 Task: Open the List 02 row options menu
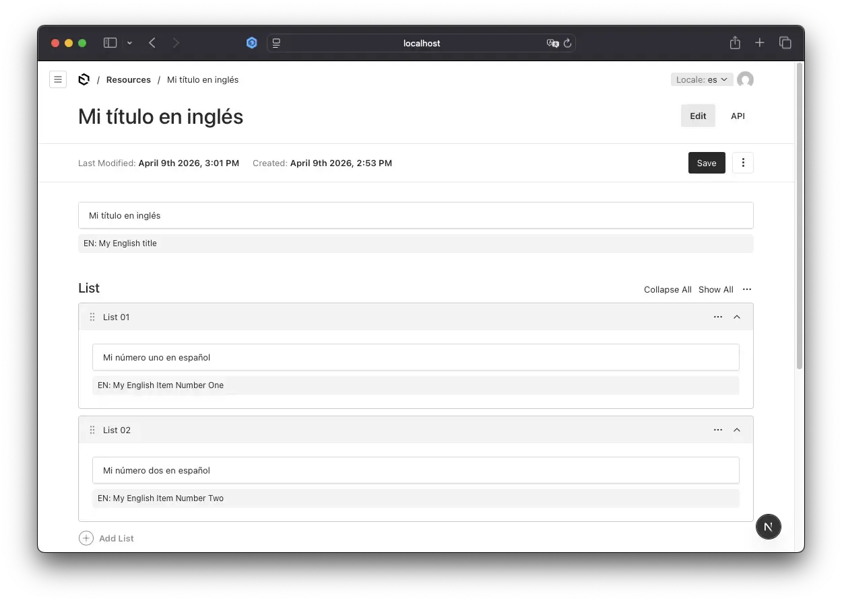(x=717, y=430)
